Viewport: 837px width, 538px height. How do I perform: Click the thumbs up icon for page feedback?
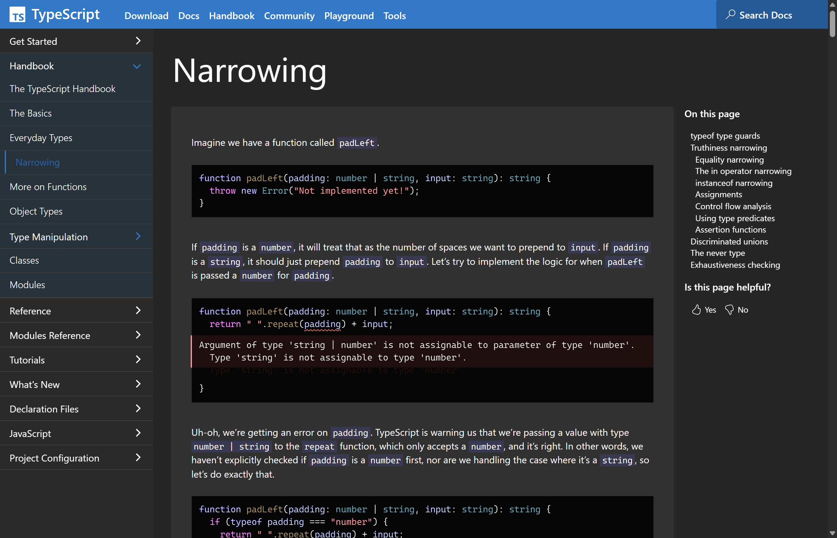coord(696,310)
